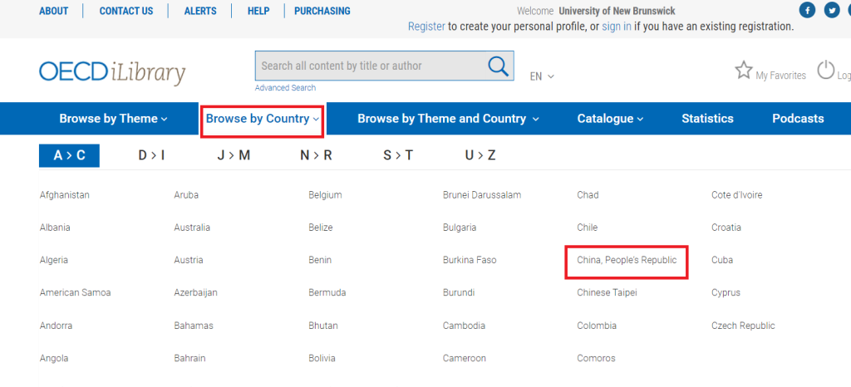This screenshot has height=387, width=851.
Task: Click the Register link
Action: pos(426,26)
